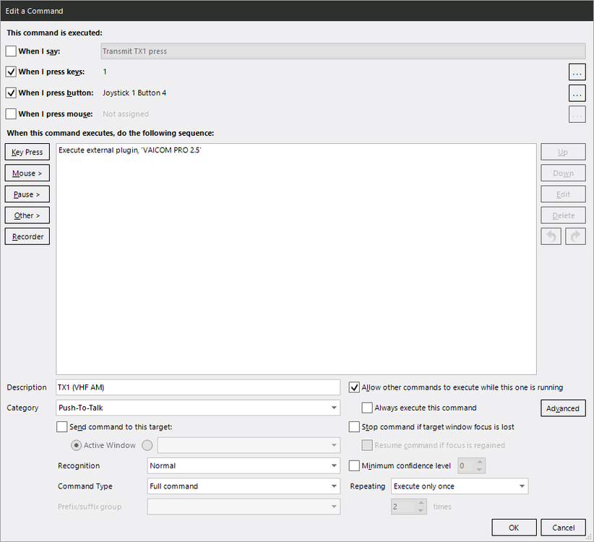This screenshot has width=594, height=542.
Task: Toggle 'Resume command if focus is regained' checkbox
Action: (367, 445)
